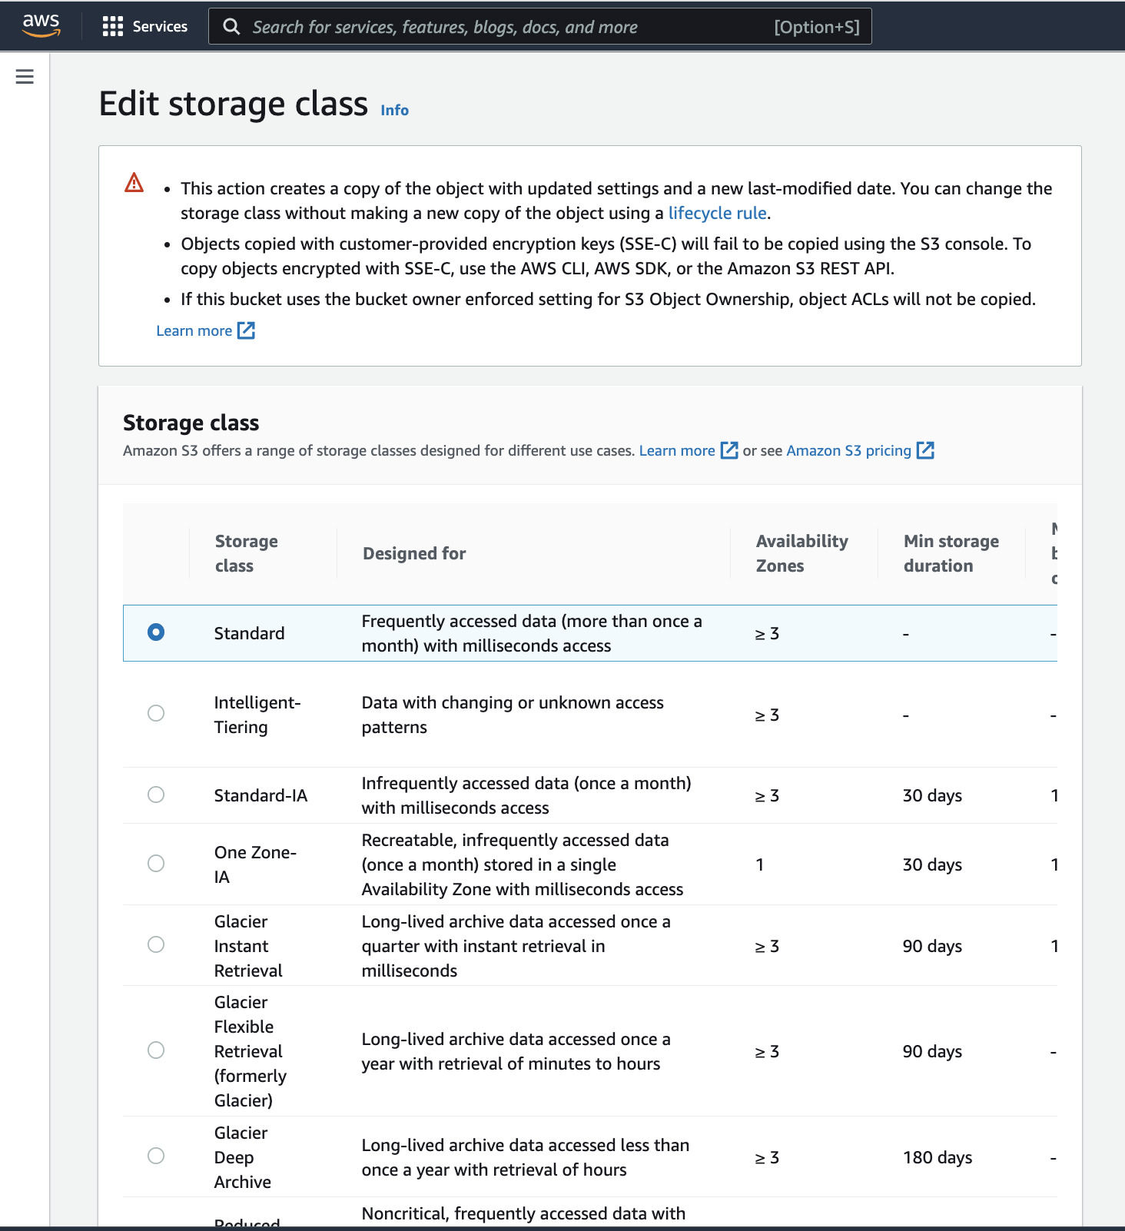1125x1231 pixels.
Task: Select One Zone-IA radio button
Action: 156,864
